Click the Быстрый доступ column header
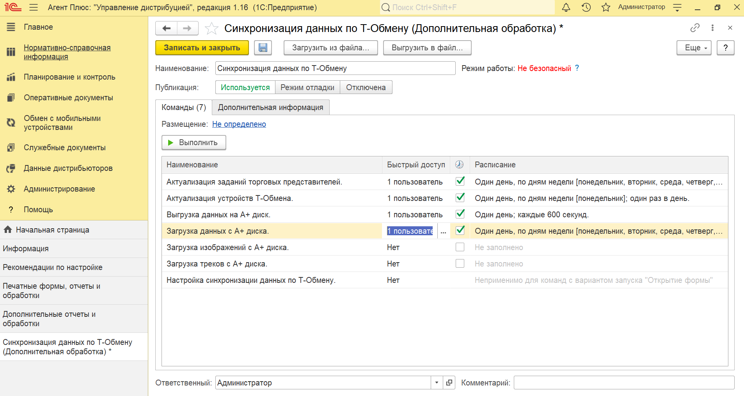 (416, 165)
